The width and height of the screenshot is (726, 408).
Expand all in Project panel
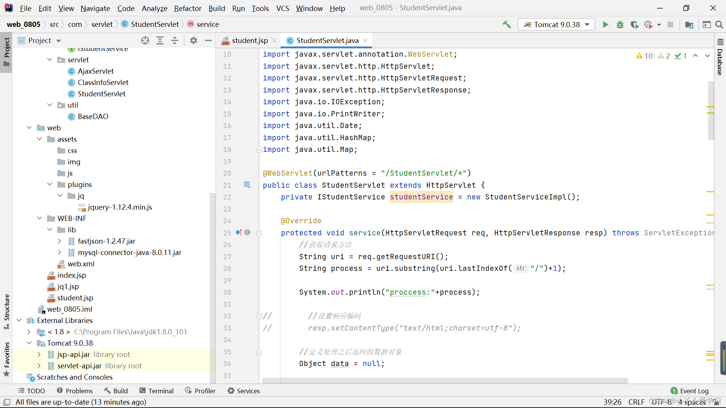[x=160, y=40]
